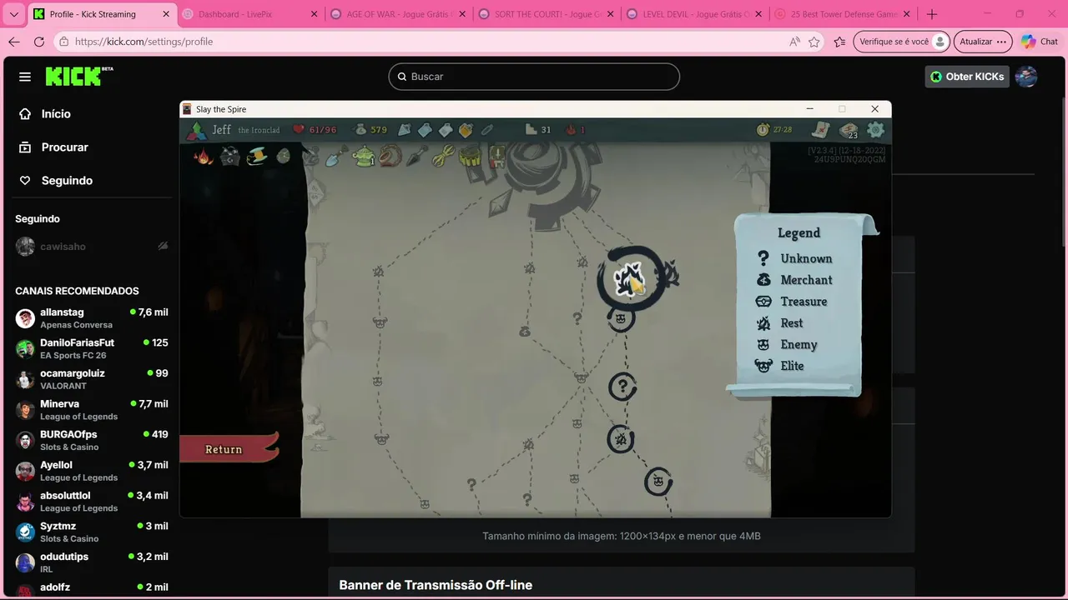The height and width of the screenshot is (600, 1068).
Task: Open the Slay the Spire settings gear
Action: 875,130
